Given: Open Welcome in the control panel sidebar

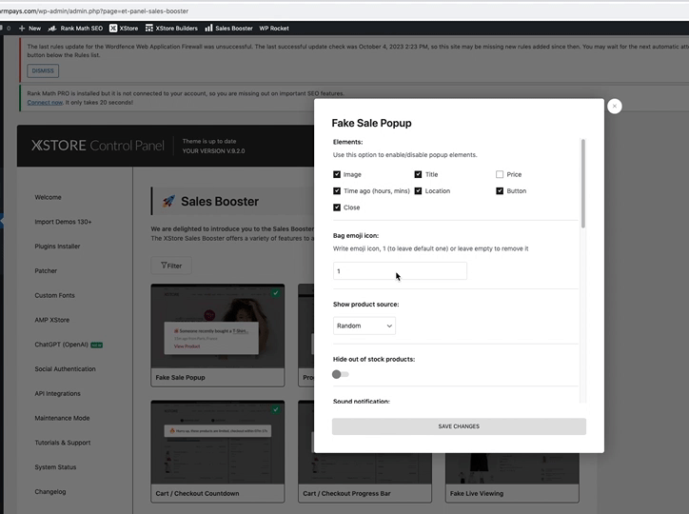Looking at the screenshot, I should (x=48, y=197).
